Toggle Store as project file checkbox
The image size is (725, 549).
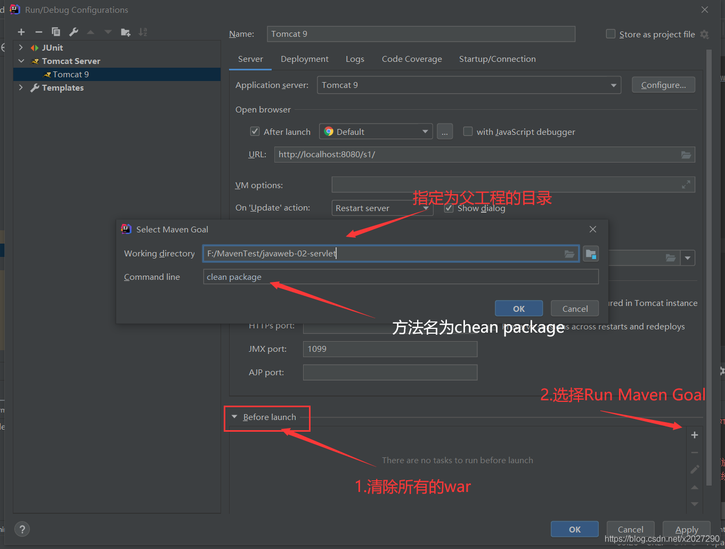611,34
